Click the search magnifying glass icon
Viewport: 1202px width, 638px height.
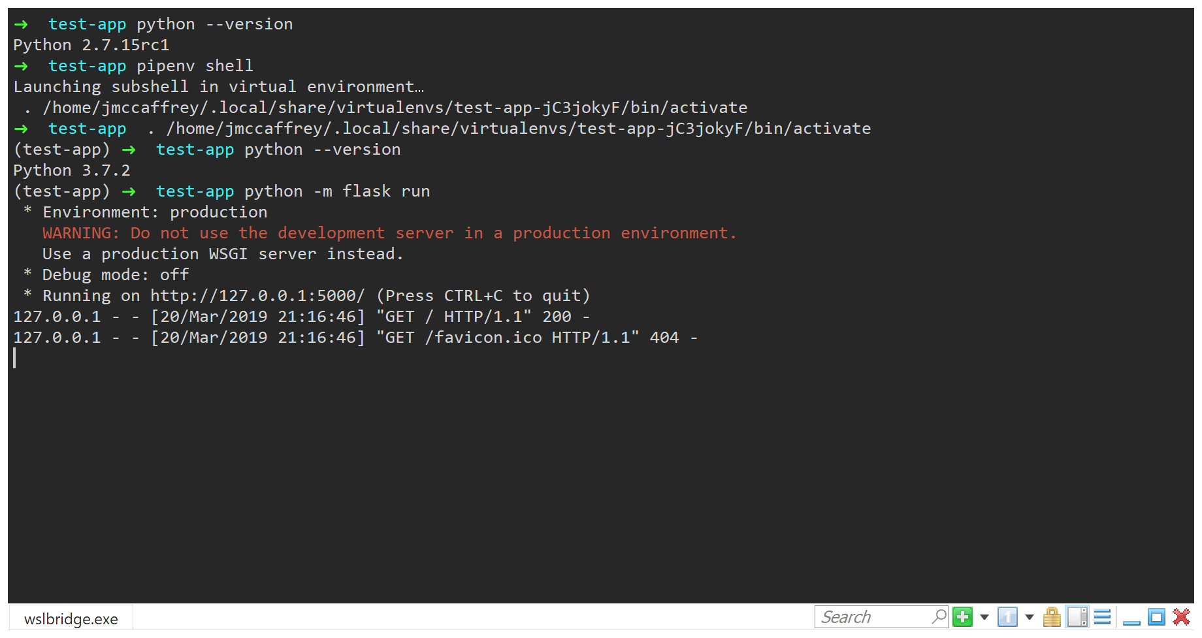(940, 616)
